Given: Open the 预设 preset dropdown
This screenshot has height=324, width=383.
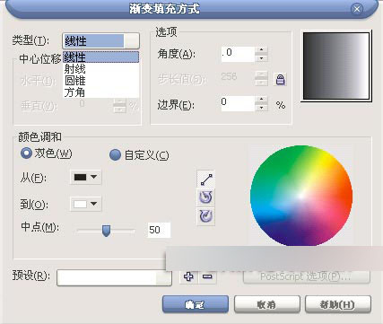Looking at the screenshot, I should pyautogui.click(x=114, y=278).
